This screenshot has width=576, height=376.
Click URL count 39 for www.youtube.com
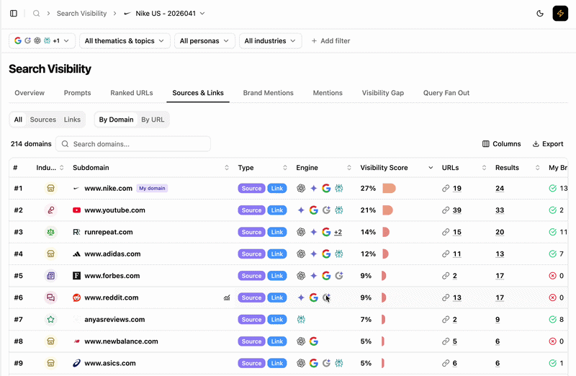(457, 210)
